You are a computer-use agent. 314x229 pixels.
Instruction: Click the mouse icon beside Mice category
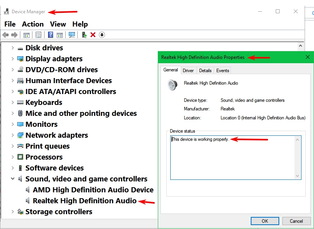pyautogui.click(x=20, y=113)
